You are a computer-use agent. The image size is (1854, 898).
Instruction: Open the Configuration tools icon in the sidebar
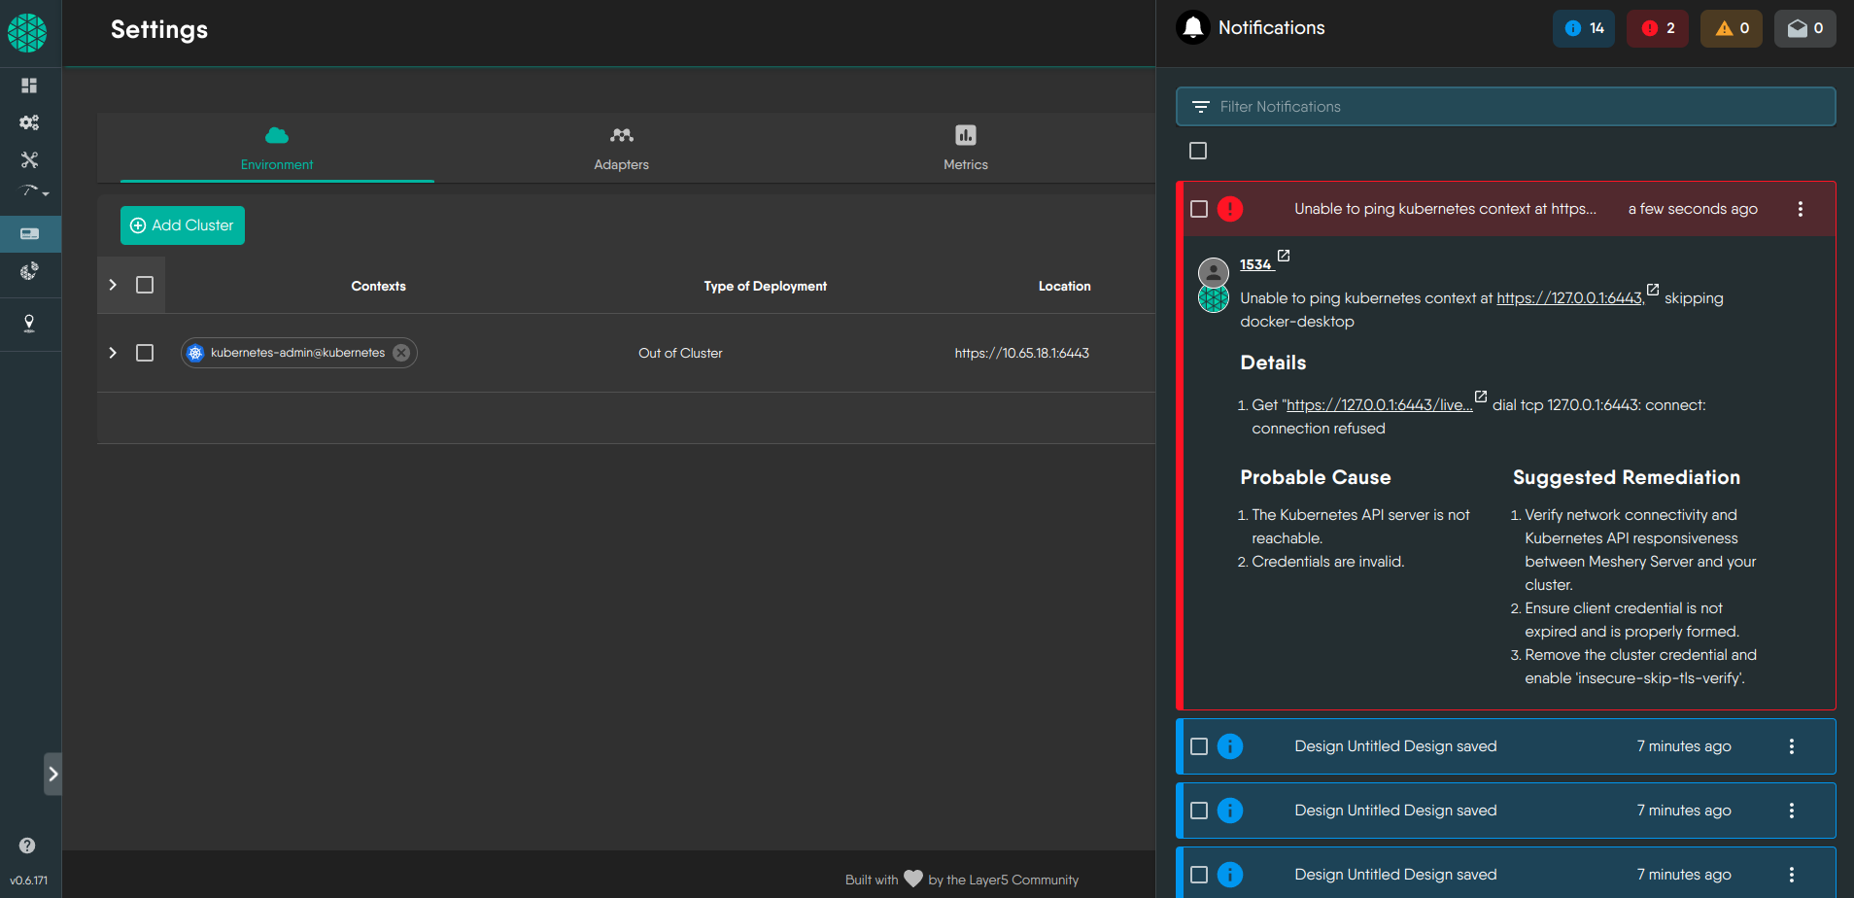click(29, 159)
